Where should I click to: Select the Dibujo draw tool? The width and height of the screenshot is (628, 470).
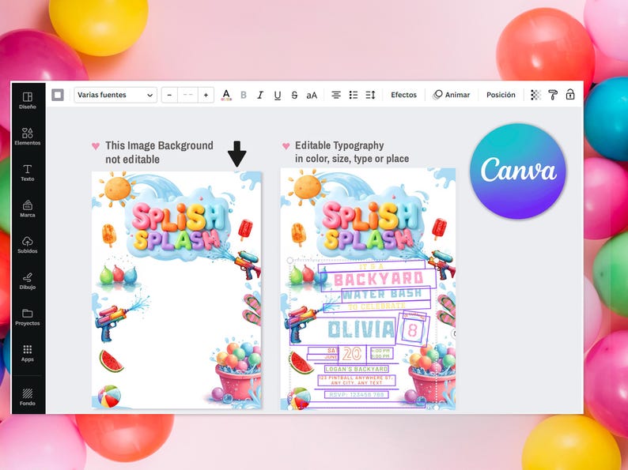27,280
